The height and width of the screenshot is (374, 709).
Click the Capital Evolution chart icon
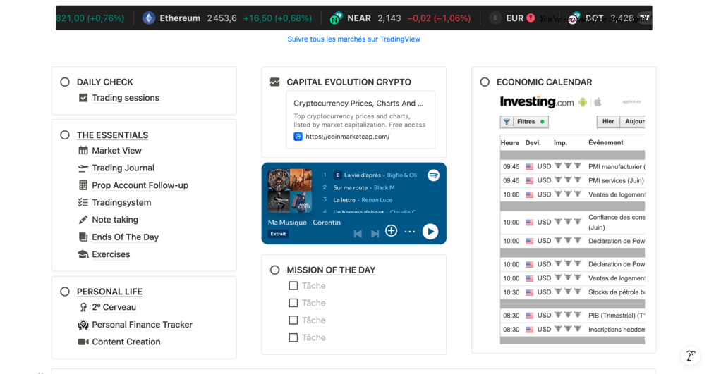274,82
